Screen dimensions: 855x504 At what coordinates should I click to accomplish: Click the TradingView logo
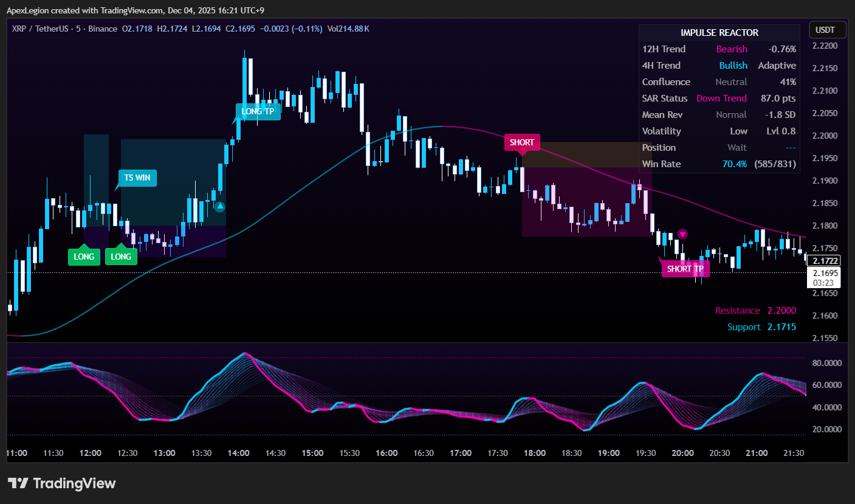(61, 483)
